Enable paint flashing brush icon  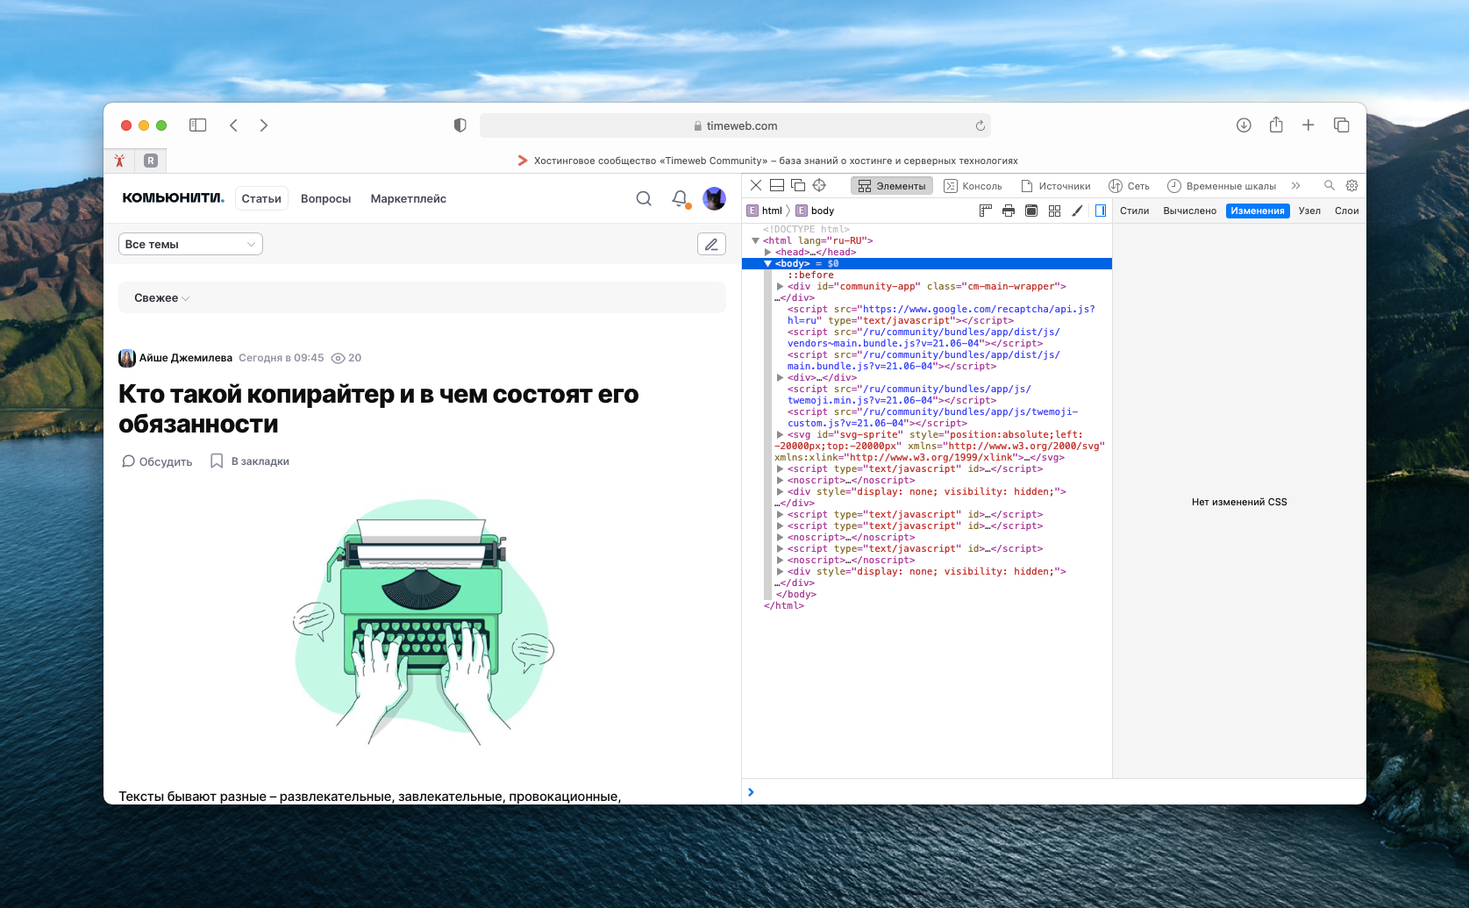click(1077, 211)
